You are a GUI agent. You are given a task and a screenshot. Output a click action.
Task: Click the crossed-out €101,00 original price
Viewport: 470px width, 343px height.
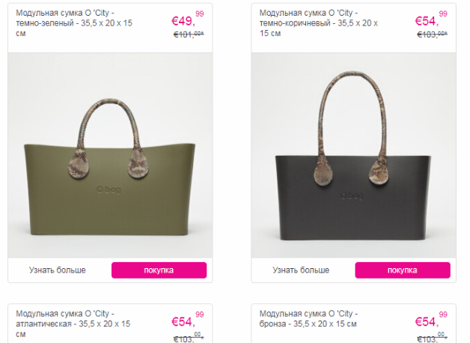(x=189, y=34)
